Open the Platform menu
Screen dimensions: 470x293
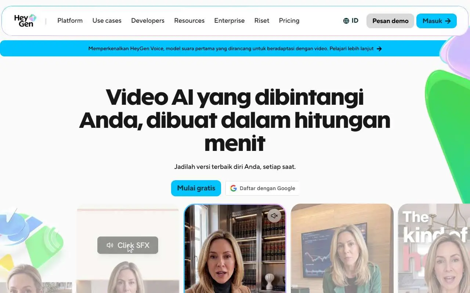click(x=70, y=21)
